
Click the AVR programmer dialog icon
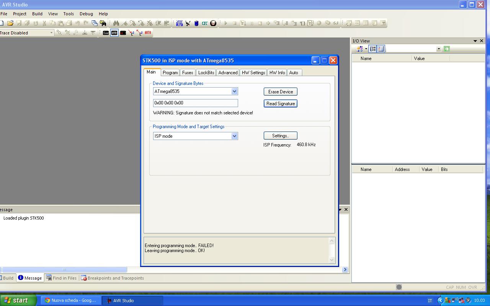click(114, 33)
